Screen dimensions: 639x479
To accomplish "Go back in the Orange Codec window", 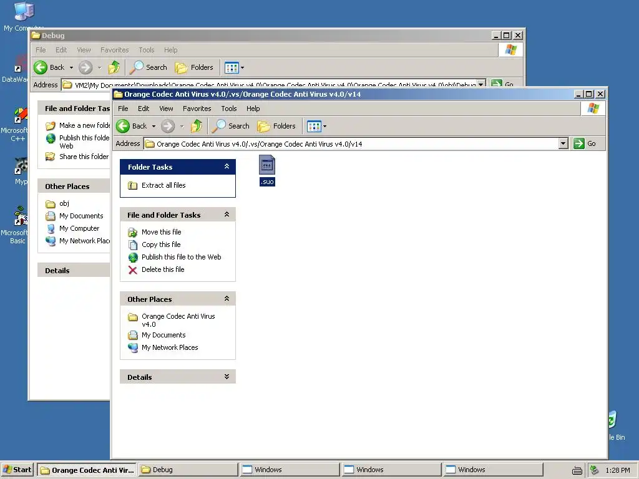I will (x=131, y=126).
